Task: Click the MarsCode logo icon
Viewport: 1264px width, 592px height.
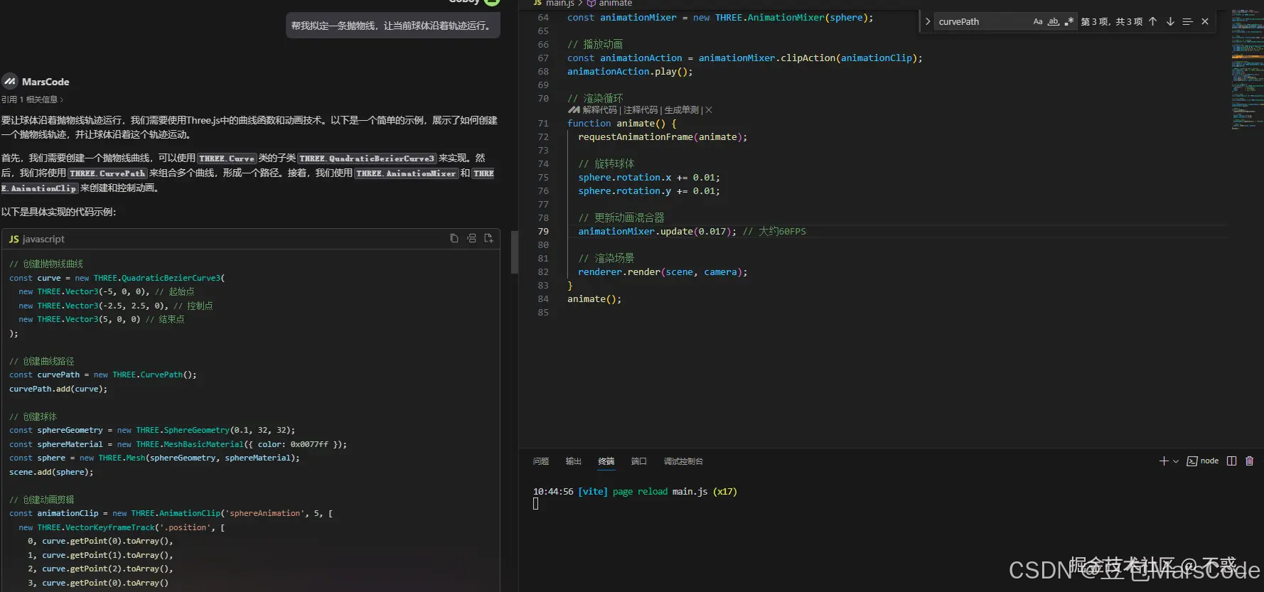Action: [x=10, y=81]
